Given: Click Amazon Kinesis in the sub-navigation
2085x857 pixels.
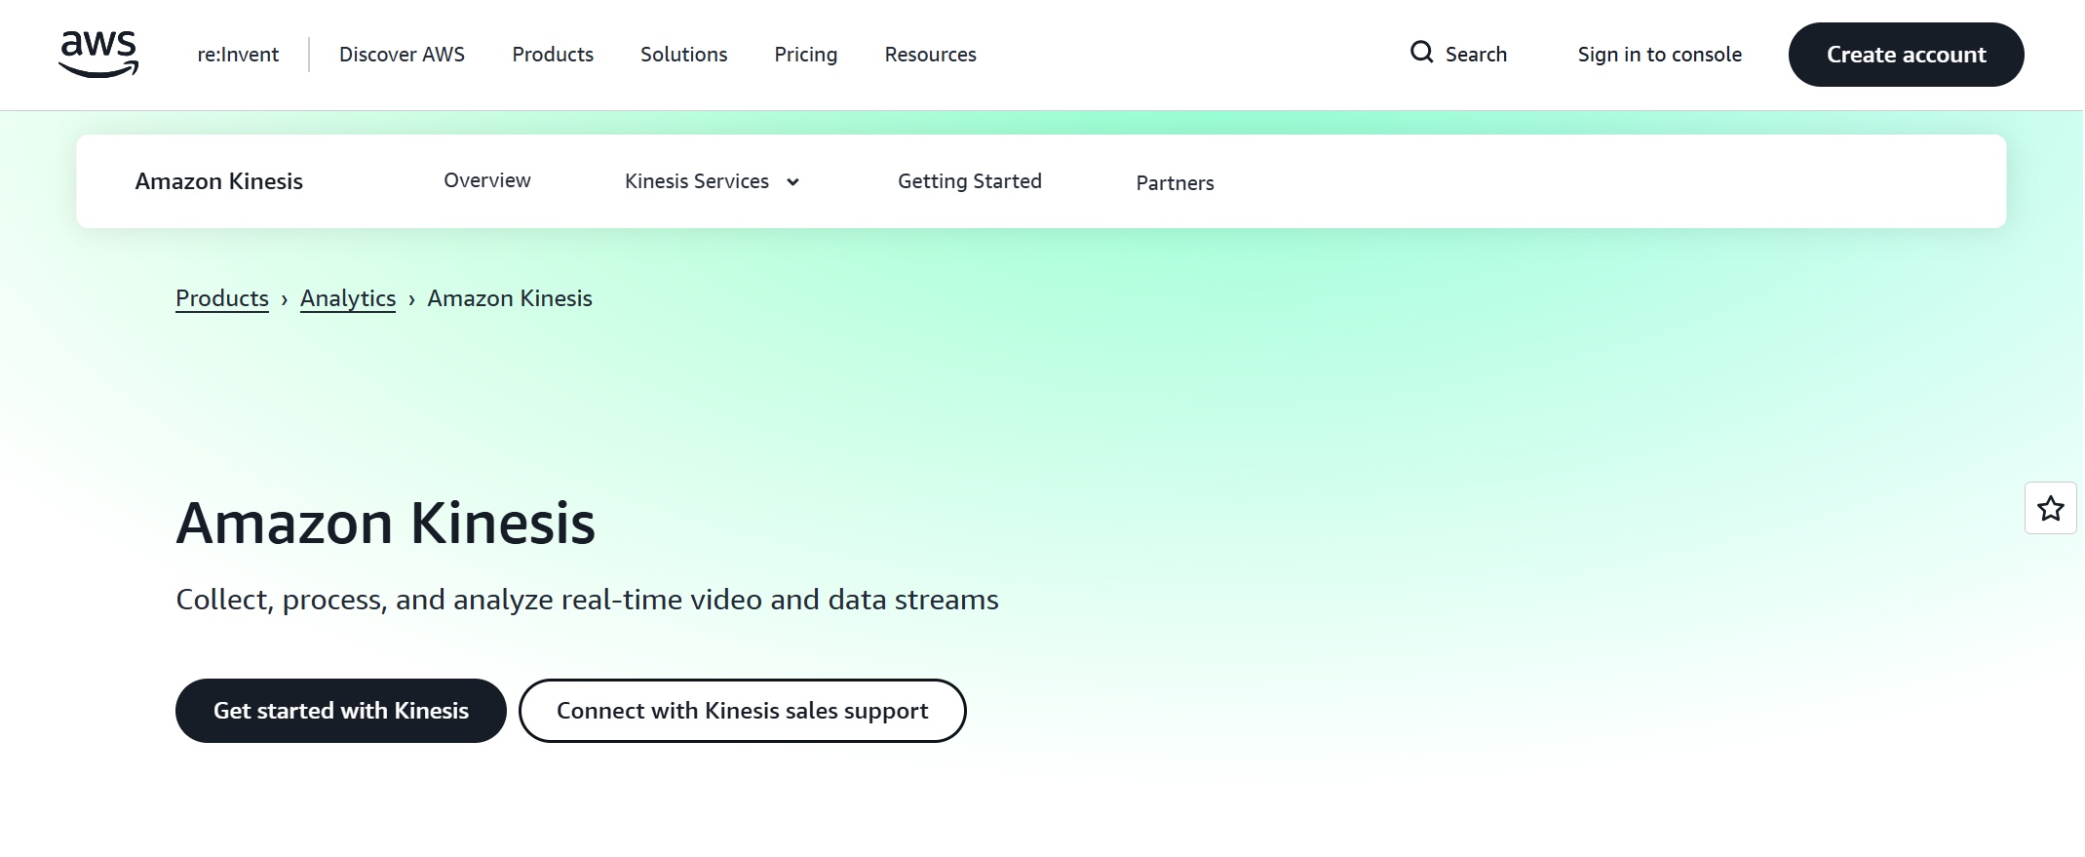Looking at the screenshot, I should pos(218,181).
